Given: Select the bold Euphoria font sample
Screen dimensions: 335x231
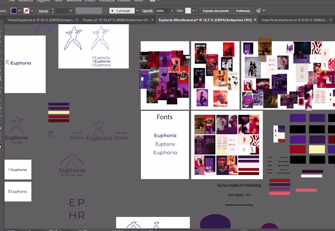Looking at the screenshot, I should tap(165, 136).
